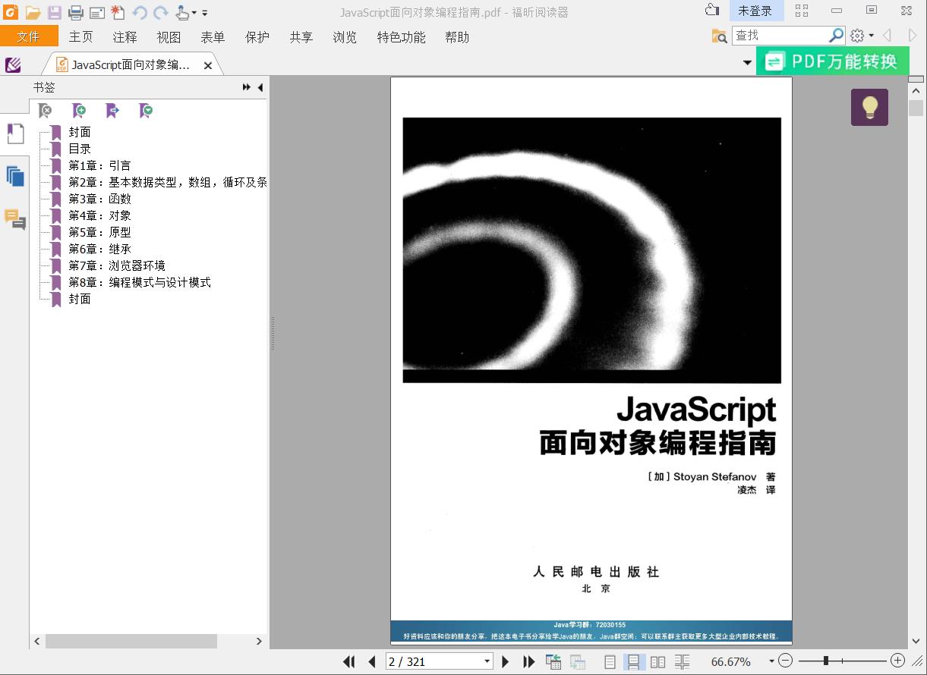The height and width of the screenshot is (675, 927).
Task: Select the JavaScript面向对象编 document tab
Action: click(131, 65)
